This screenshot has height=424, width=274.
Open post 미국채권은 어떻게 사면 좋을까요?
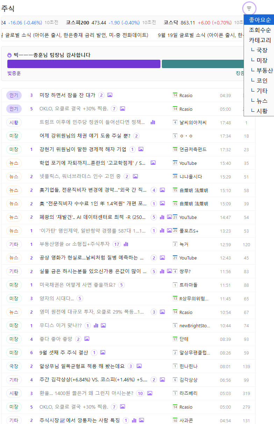click(x=78, y=285)
